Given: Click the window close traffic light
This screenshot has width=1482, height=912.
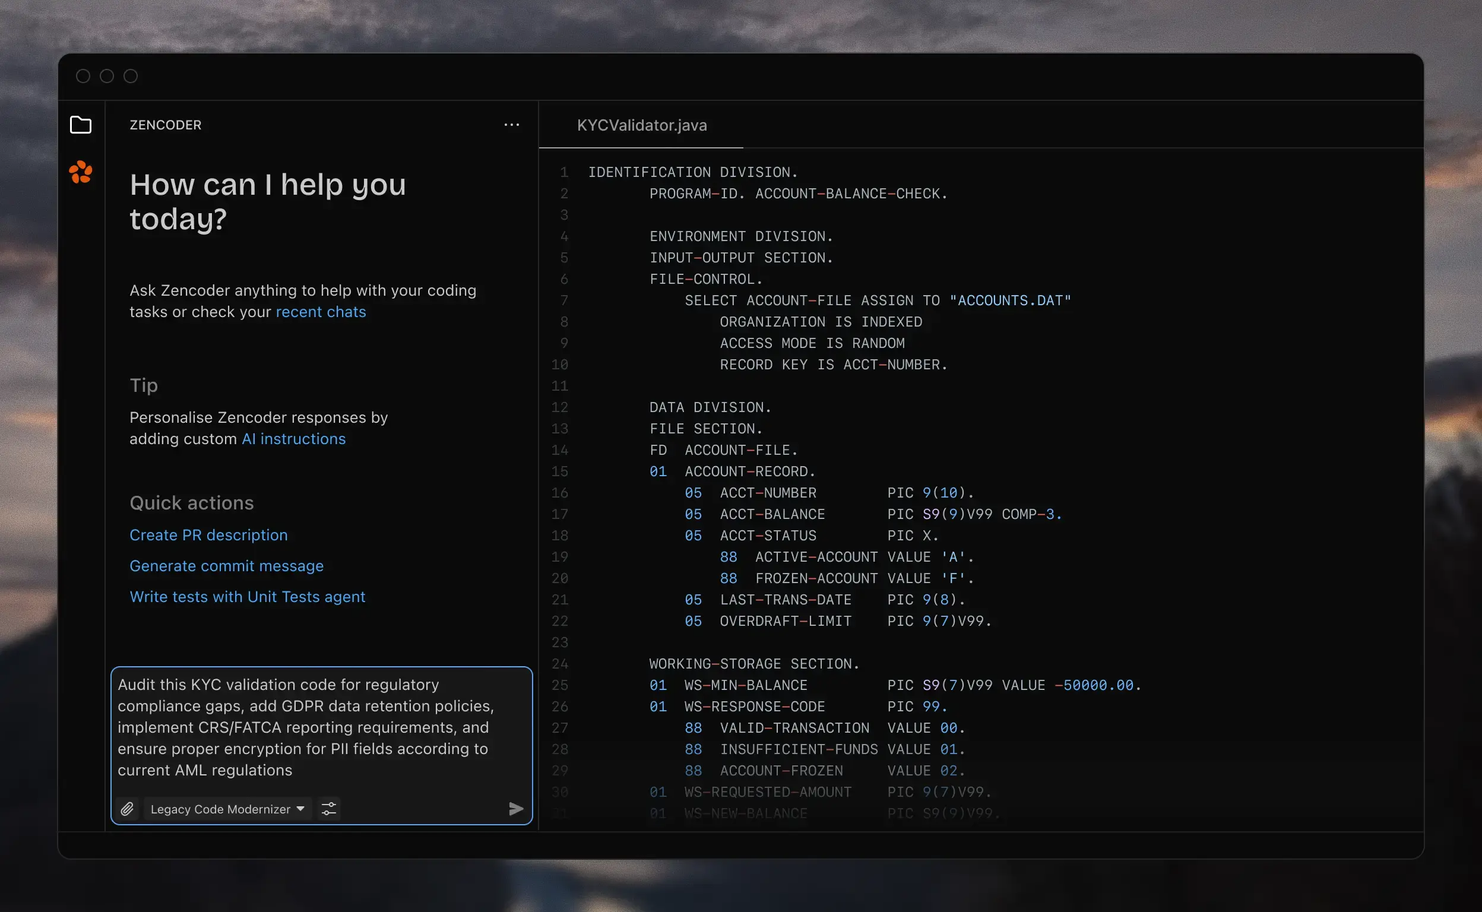Looking at the screenshot, I should coord(83,76).
